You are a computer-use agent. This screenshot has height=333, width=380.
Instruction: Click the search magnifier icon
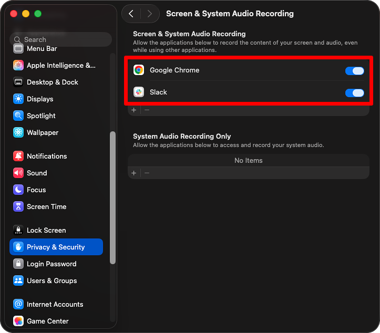click(17, 39)
